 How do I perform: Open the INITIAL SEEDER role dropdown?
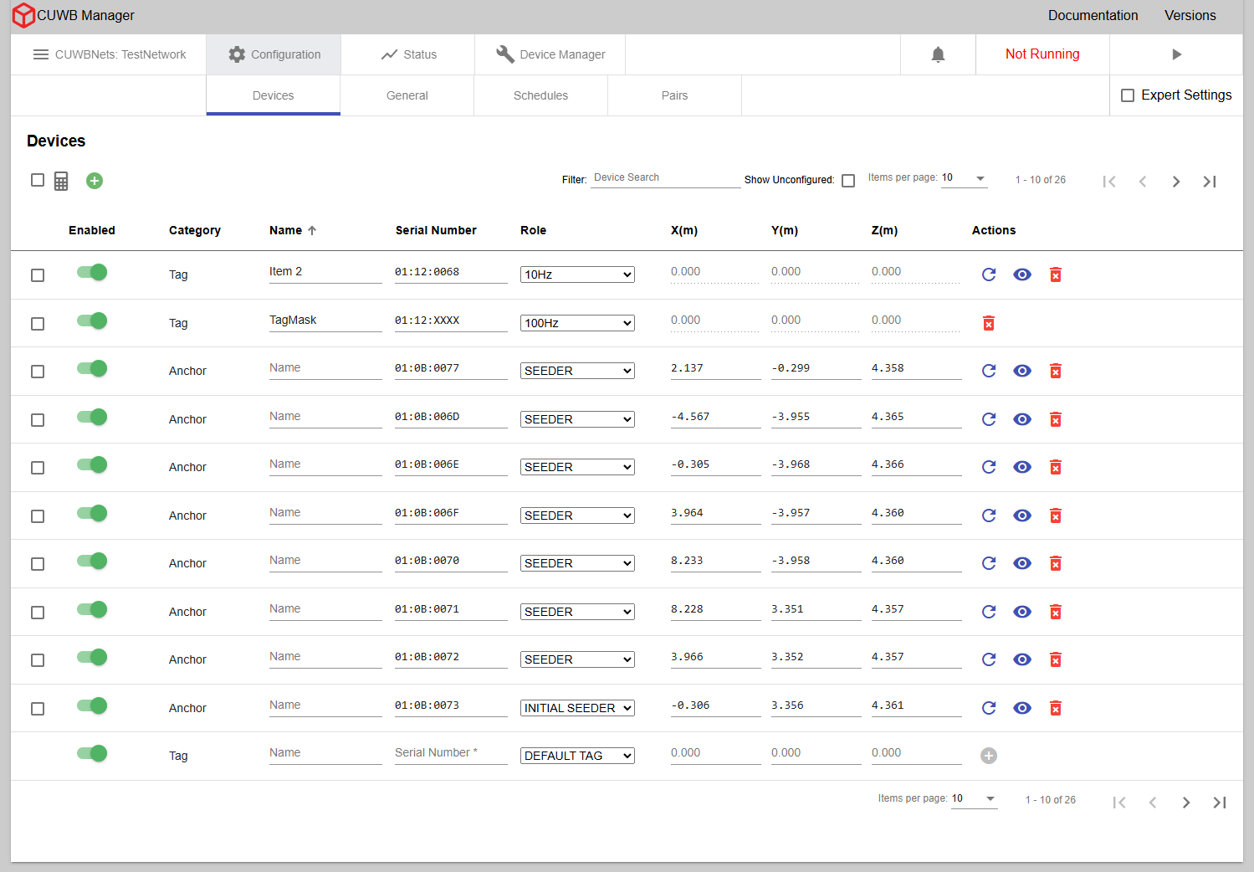[577, 708]
